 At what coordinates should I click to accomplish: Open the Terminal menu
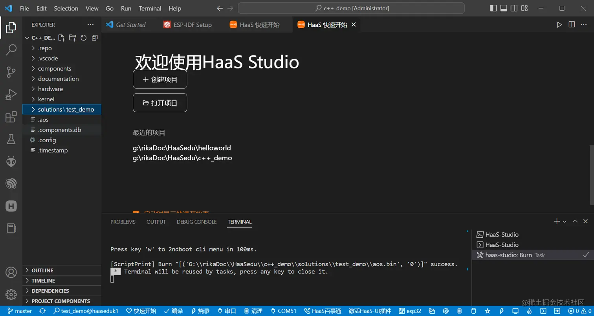pos(150,8)
